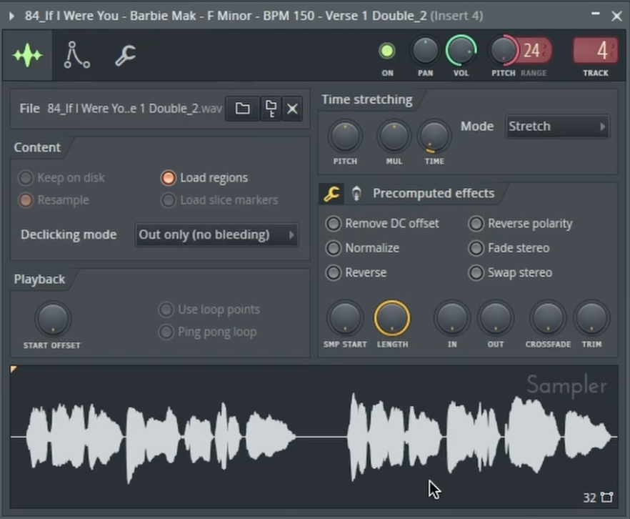
Task: Switch to envelope/instrument settings tab
Action: [76, 55]
